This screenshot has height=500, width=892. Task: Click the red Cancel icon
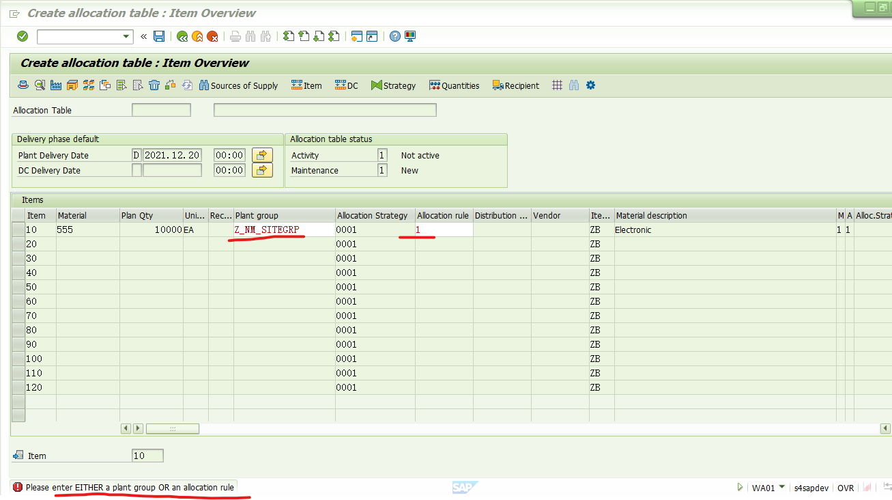pos(212,36)
